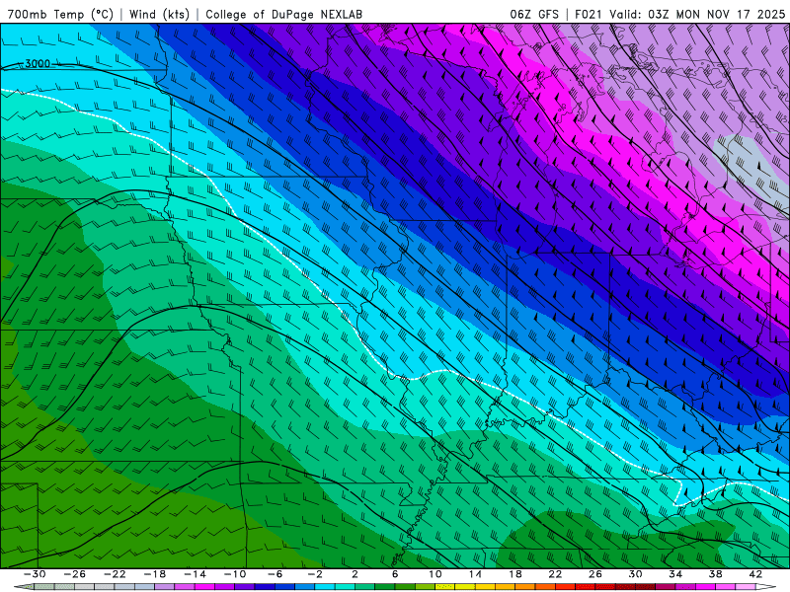Select the "6" color scale label

click(x=394, y=574)
